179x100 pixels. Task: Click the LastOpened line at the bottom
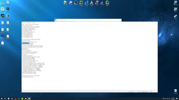27,77
